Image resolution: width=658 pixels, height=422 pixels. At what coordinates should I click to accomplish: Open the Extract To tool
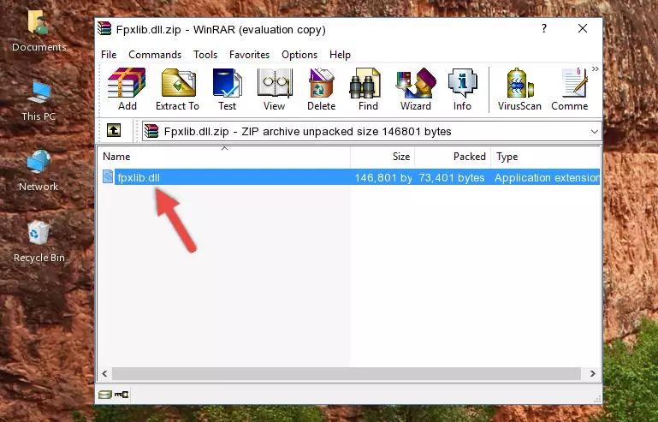click(177, 89)
